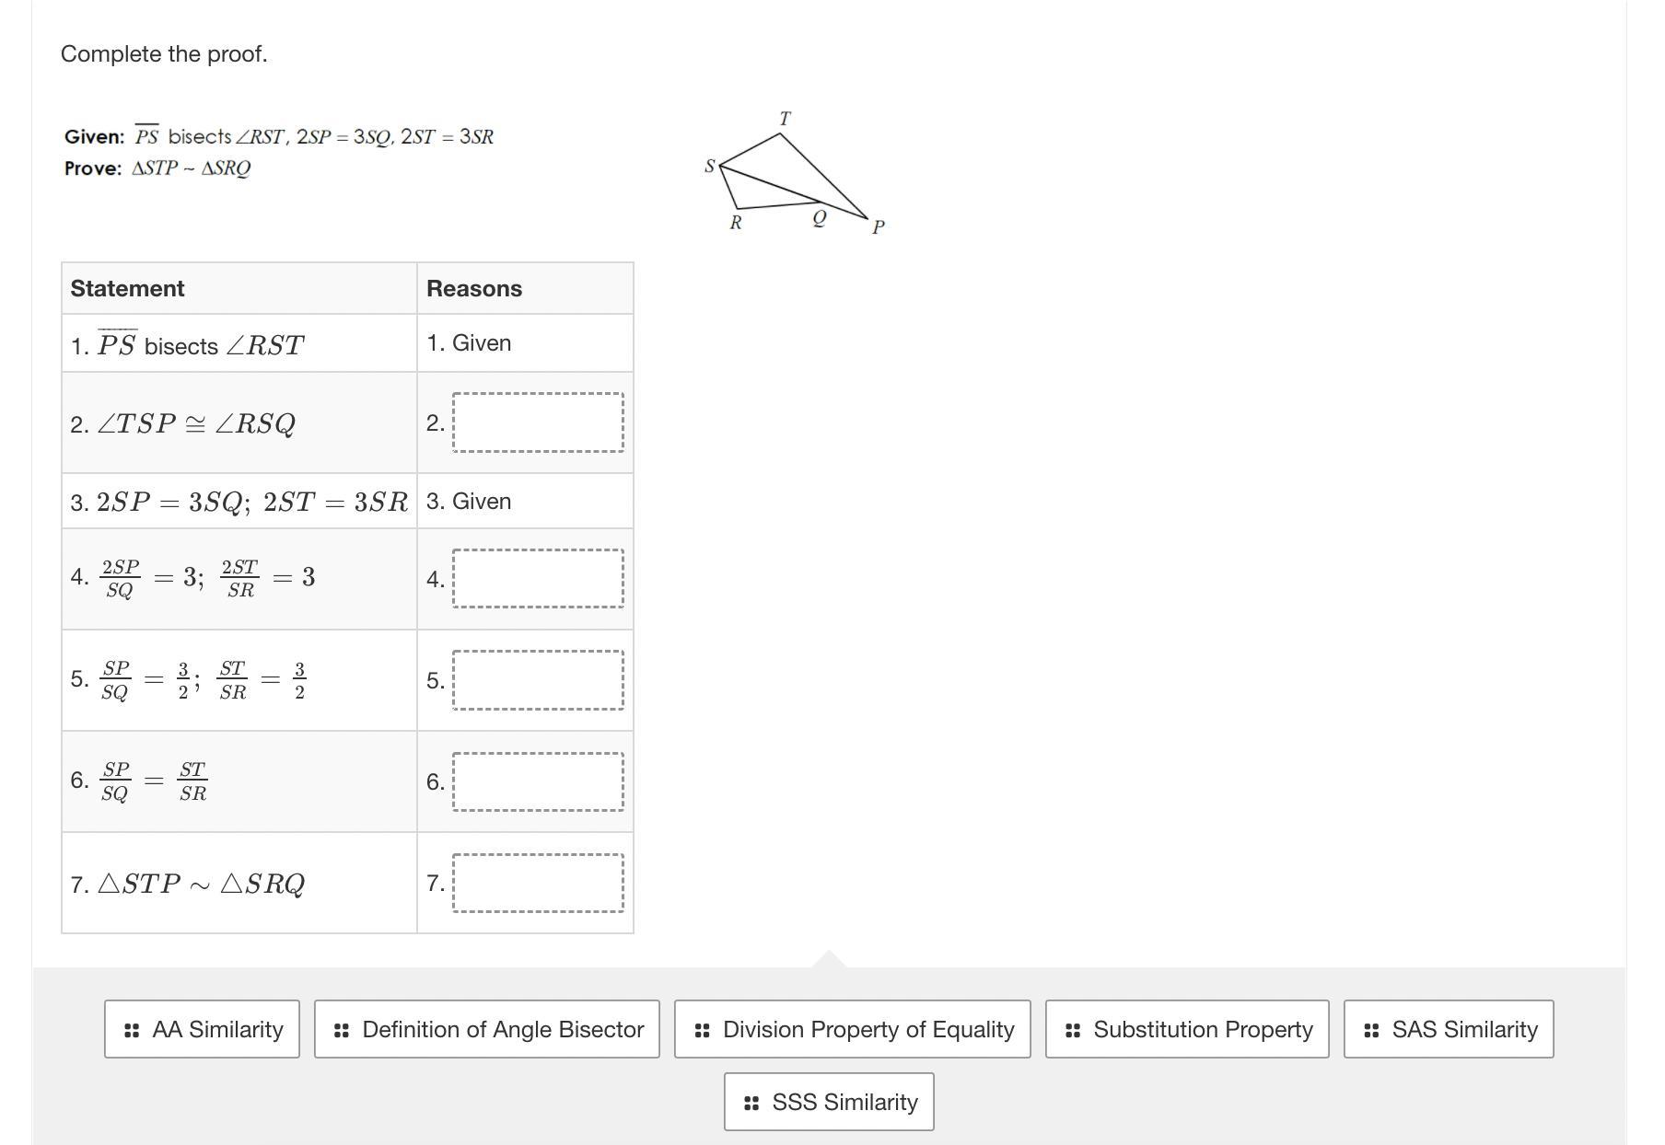Viewport: 1665px width, 1145px height.
Task: Select the blank reason slot for statement 4
Action: pyautogui.click(x=538, y=579)
